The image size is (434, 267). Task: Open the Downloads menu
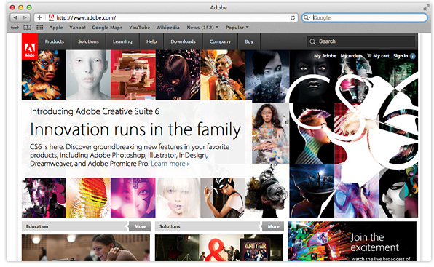(183, 41)
